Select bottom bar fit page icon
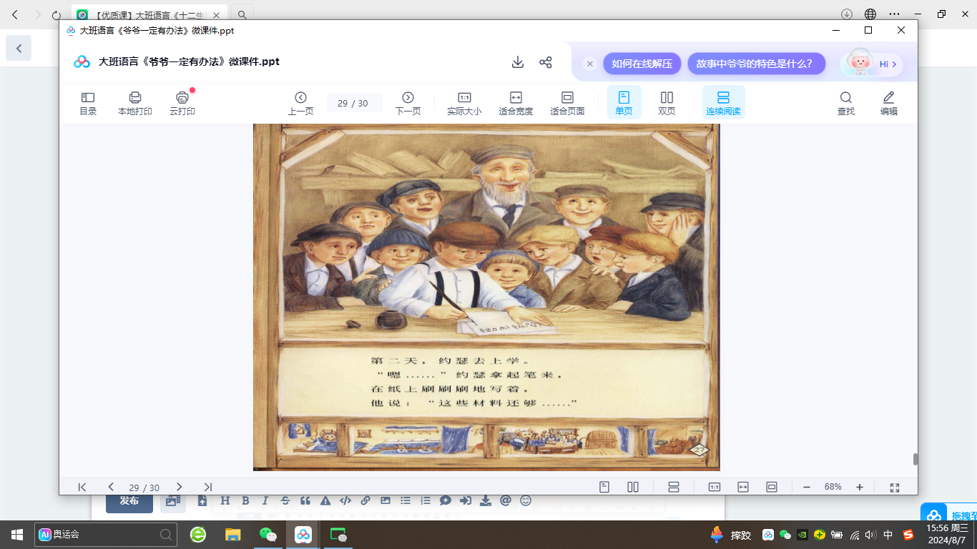Viewport: 977px width, 549px height. tap(772, 487)
